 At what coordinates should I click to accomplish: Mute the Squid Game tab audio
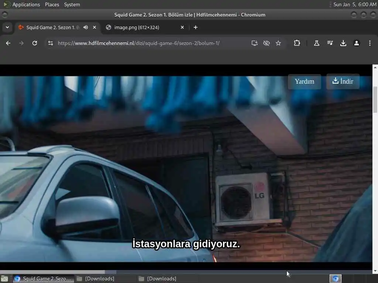coord(86,27)
